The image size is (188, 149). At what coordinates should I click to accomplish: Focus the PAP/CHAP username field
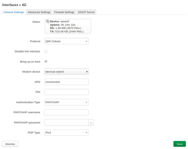pyautogui.click(x=66, y=112)
